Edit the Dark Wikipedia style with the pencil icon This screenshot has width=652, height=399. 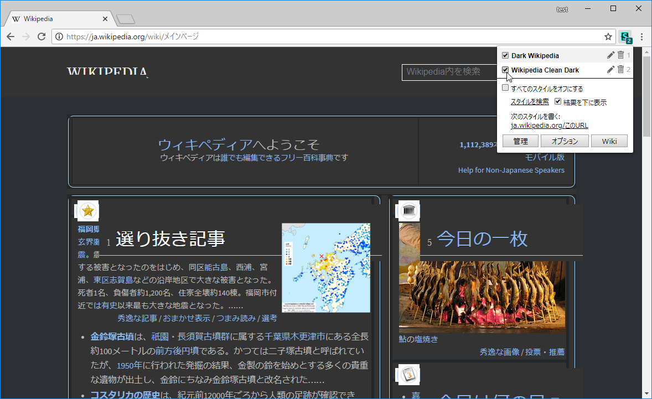click(x=610, y=55)
